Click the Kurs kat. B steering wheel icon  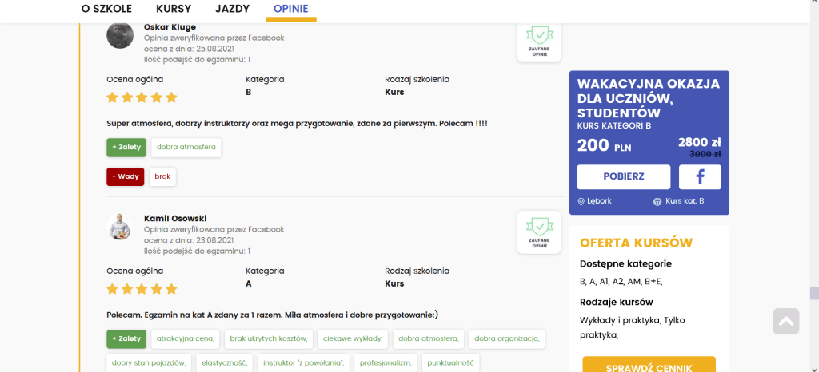[657, 201]
